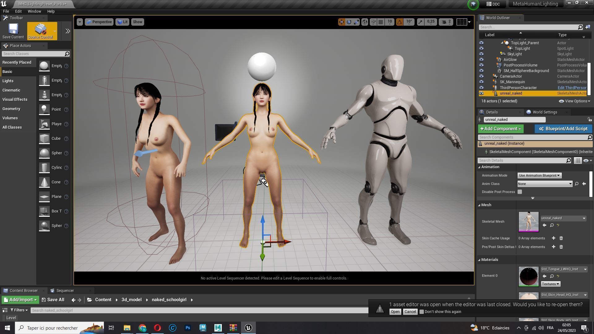Open Unreal Engine taskbar icon
The width and height of the screenshot is (594, 334).
point(248,328)
